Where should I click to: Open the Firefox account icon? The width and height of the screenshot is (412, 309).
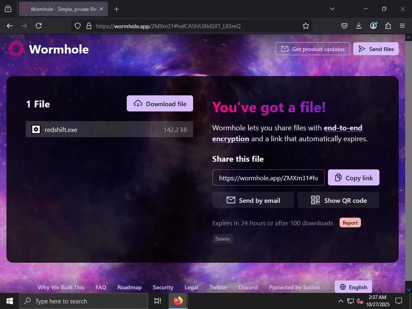373,25
